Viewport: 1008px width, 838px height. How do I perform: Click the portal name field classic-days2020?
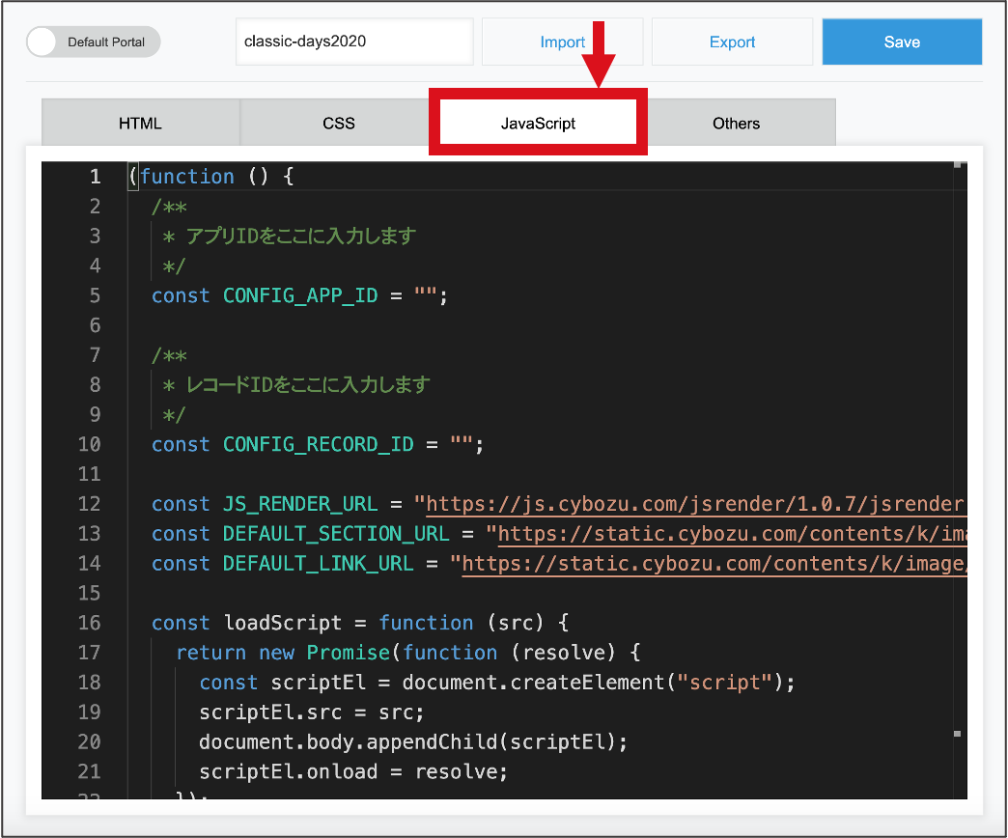pos(354,42)
